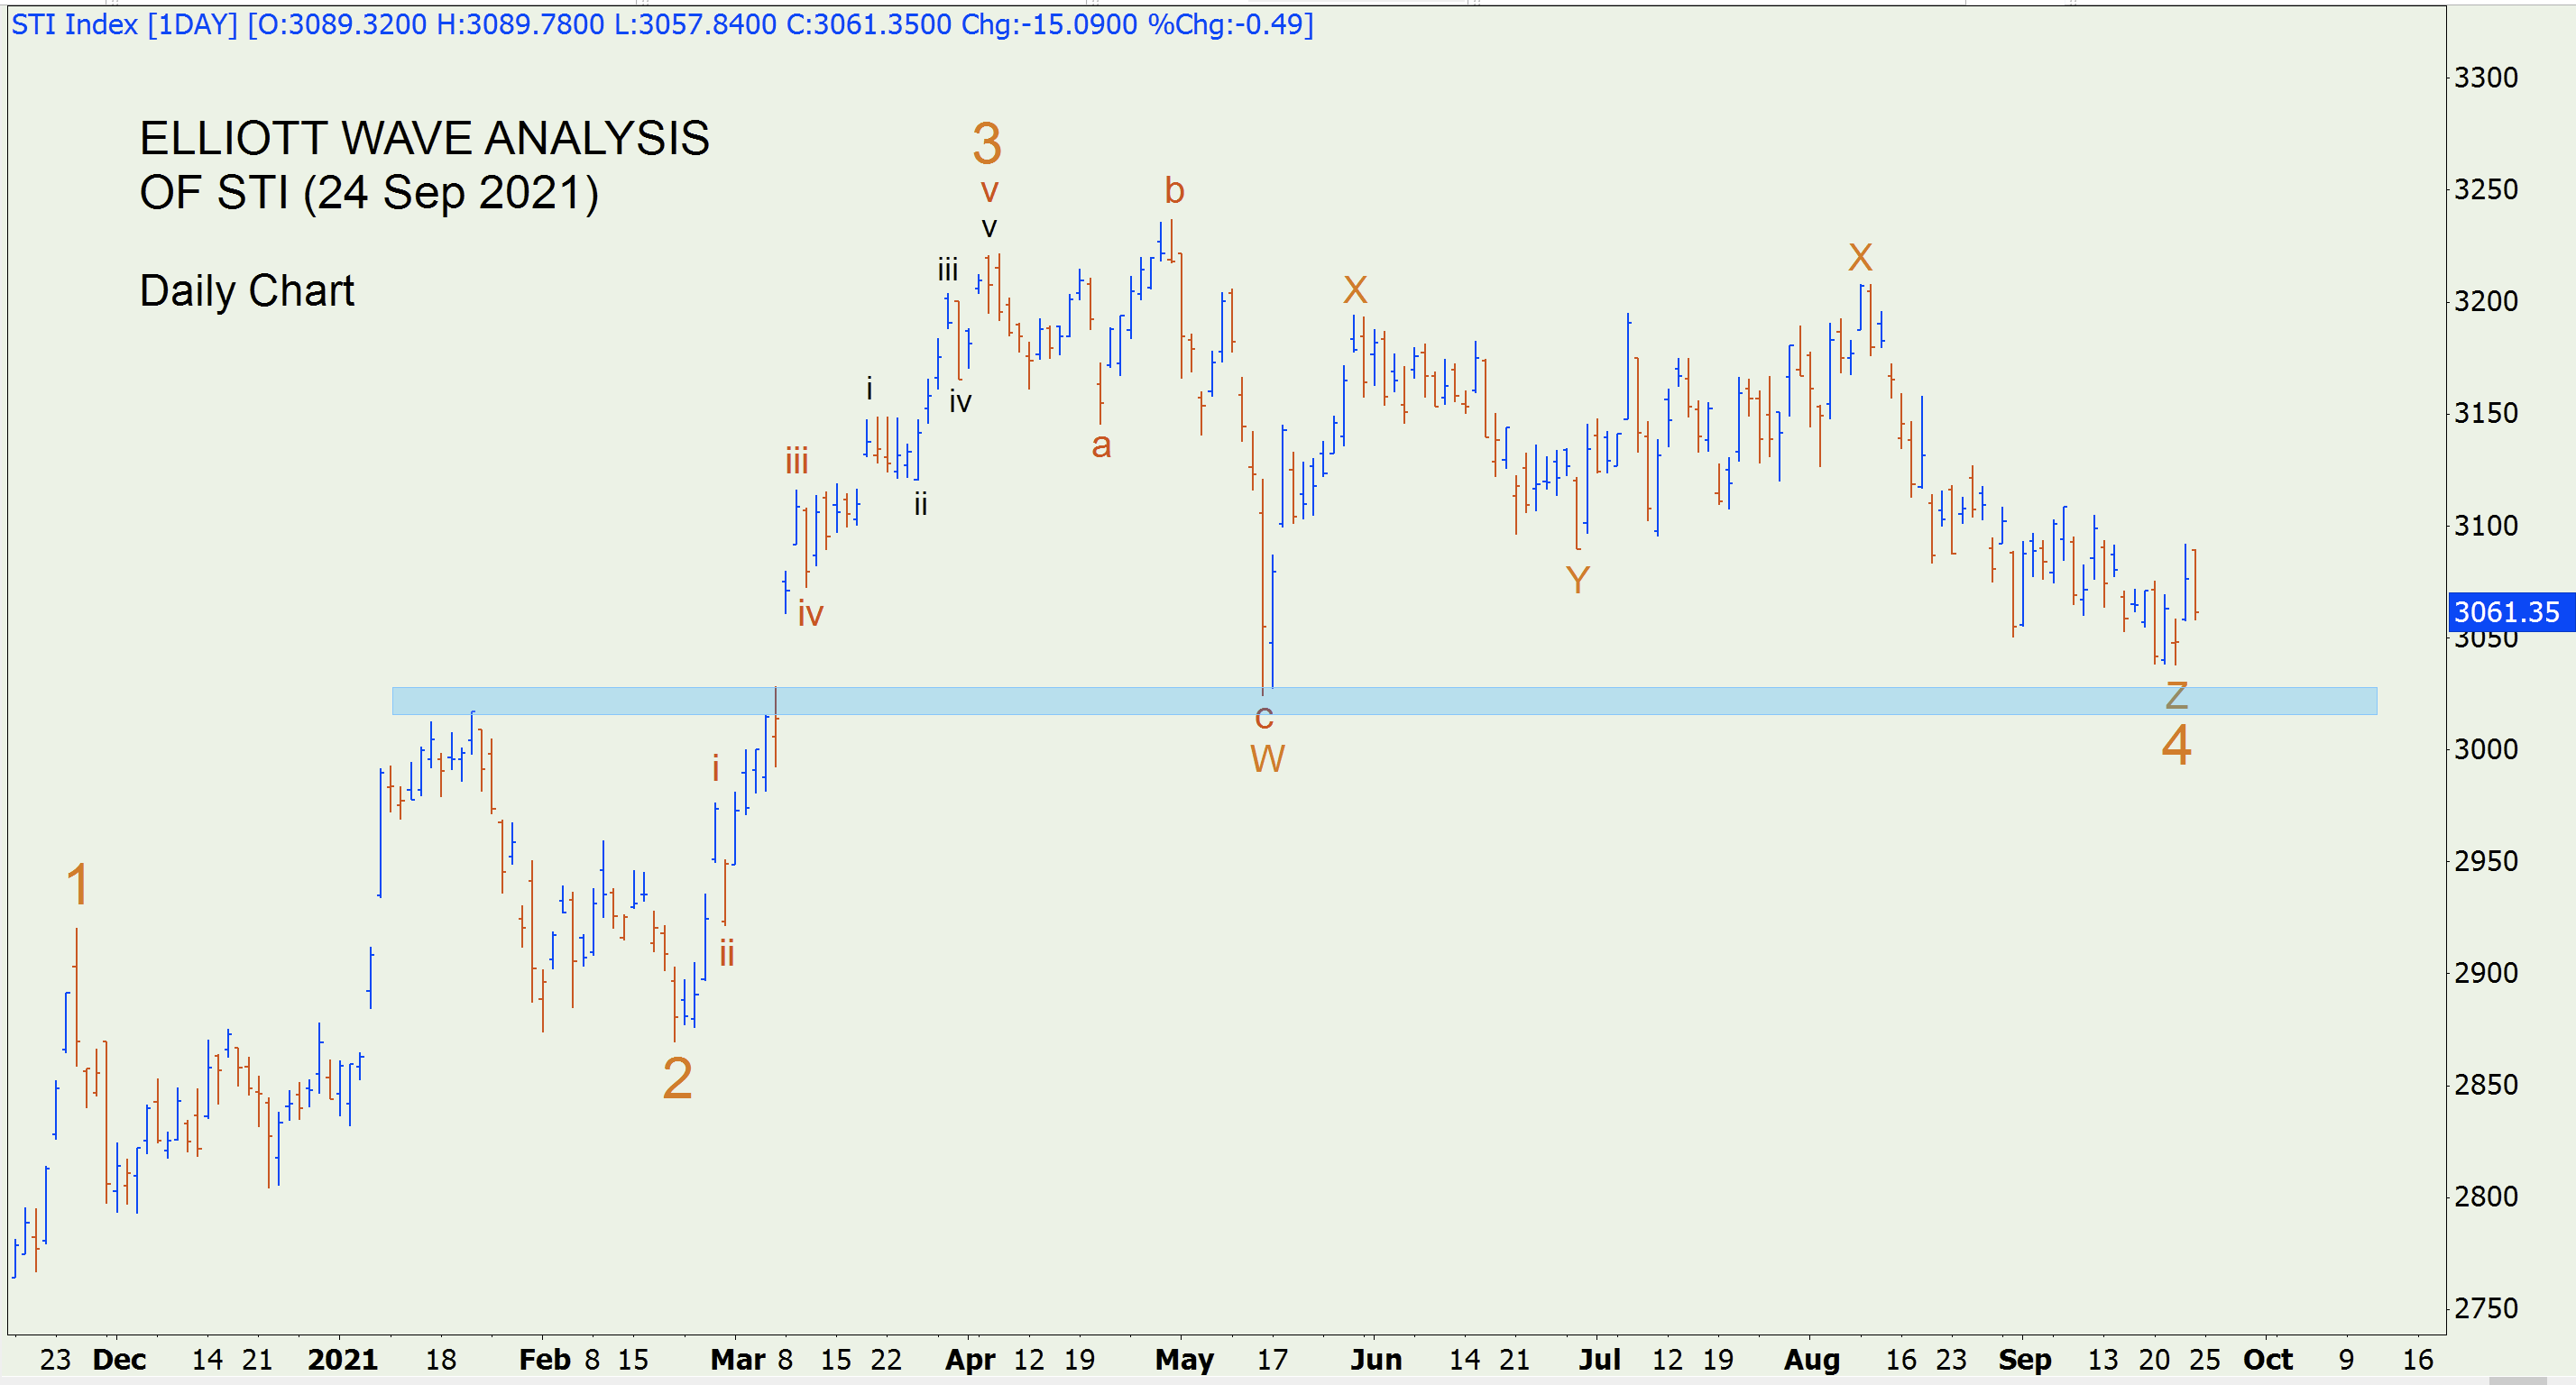The image size is (2576, 1385).
Task: Click the 'Feb' date axis label
Action: pyautogui.click(x=545, y=1360)
